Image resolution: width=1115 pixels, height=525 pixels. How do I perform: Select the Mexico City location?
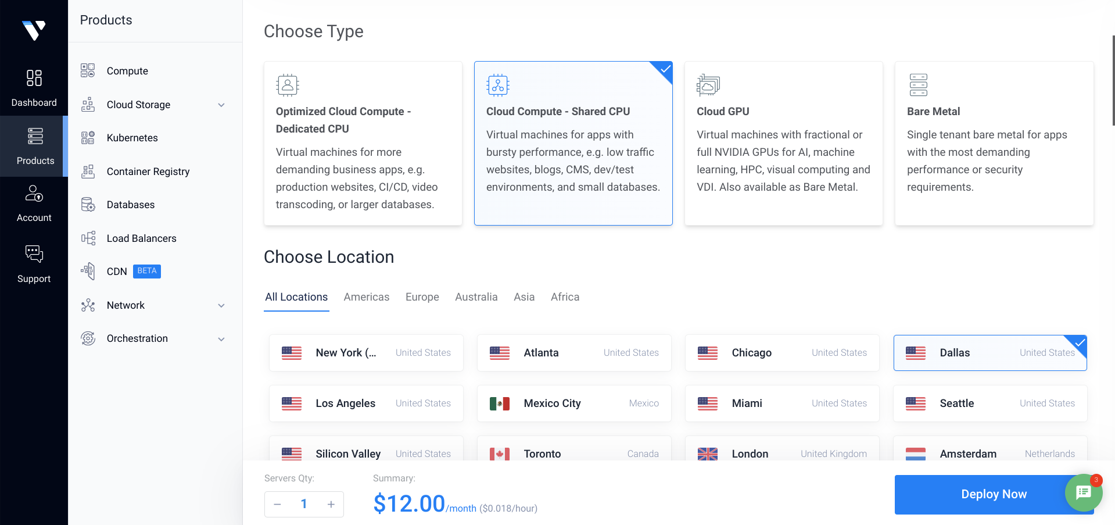click(574, 403)
